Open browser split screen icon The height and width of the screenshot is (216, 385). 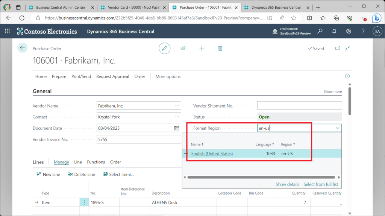pos(309,18)
